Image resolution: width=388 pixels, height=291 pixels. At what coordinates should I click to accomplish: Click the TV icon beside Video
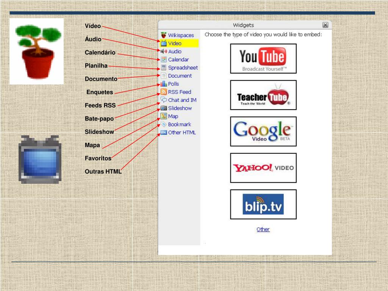pos(164,43)
